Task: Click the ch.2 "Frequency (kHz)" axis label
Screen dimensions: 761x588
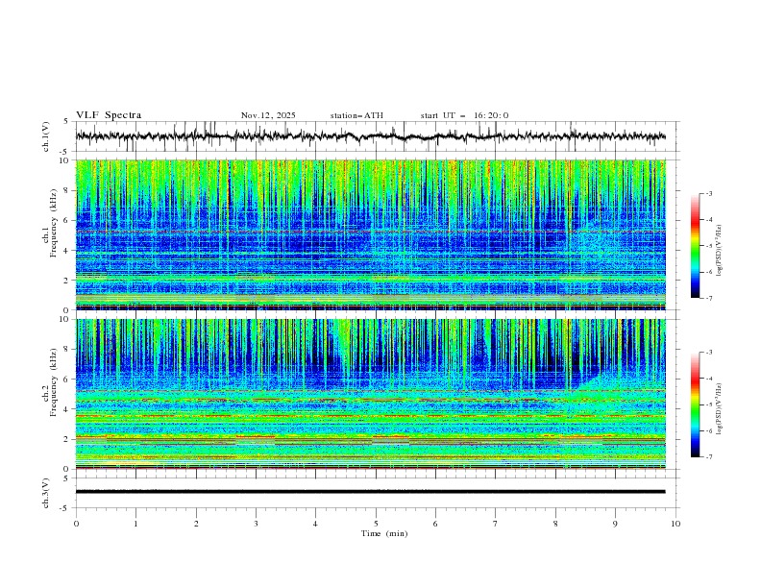Action: 54,382
